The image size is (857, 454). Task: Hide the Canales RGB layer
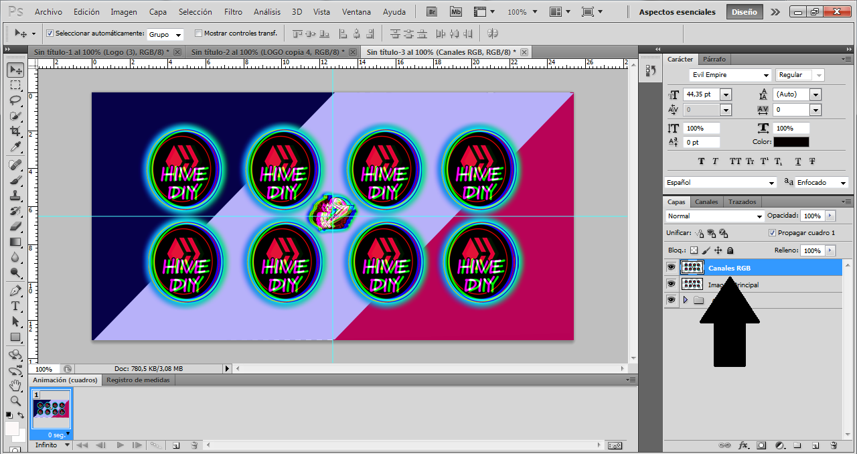tap(671, 268)
